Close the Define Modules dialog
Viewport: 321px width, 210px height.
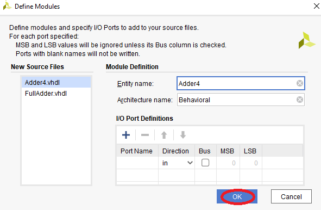pyautogui.click(x=316, y=6)
